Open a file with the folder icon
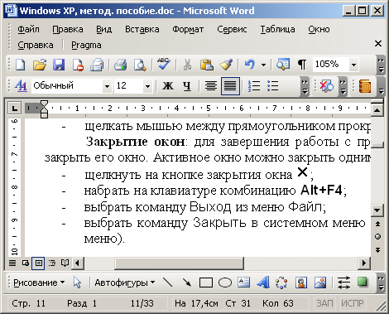Image resolution: width=389 pixels, height=314 pixels. [x=40, y=65]
